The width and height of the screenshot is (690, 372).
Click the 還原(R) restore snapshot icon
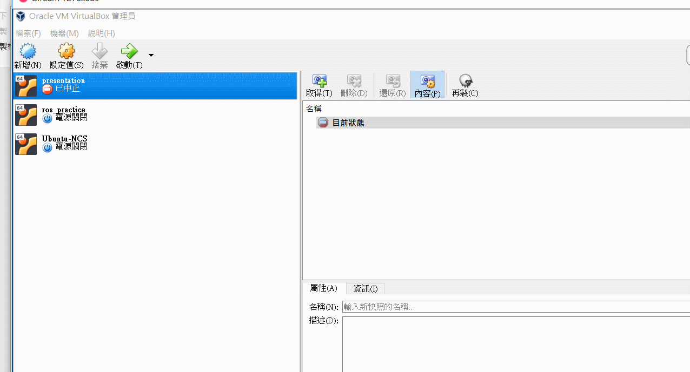coord(393,81)
